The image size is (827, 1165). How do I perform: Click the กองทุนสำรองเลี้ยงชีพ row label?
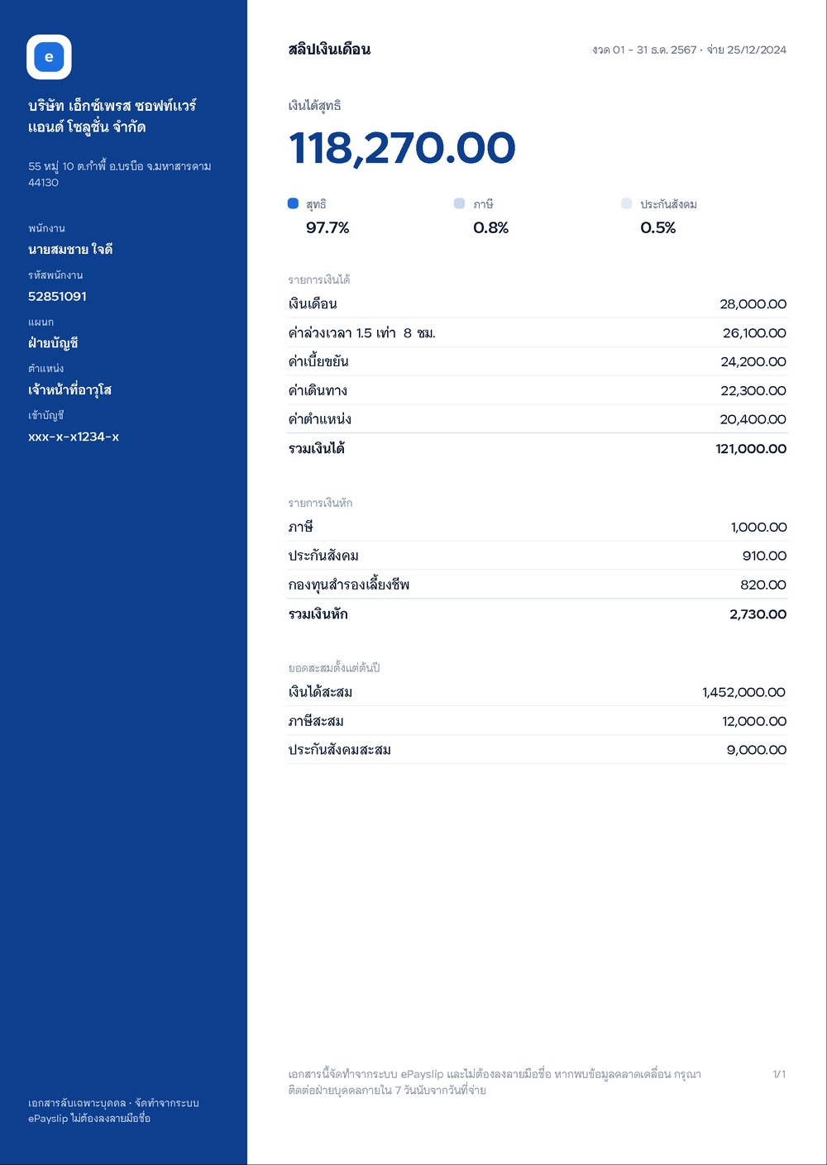click(x=349, y=585)
